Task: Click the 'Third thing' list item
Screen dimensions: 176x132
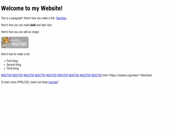Action: click(13, 68)
